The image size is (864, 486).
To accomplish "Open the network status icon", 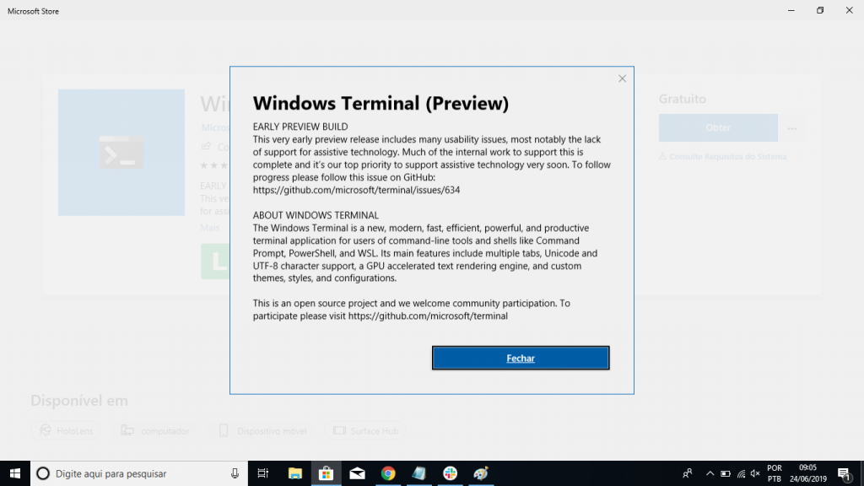I will click(741, 473).
